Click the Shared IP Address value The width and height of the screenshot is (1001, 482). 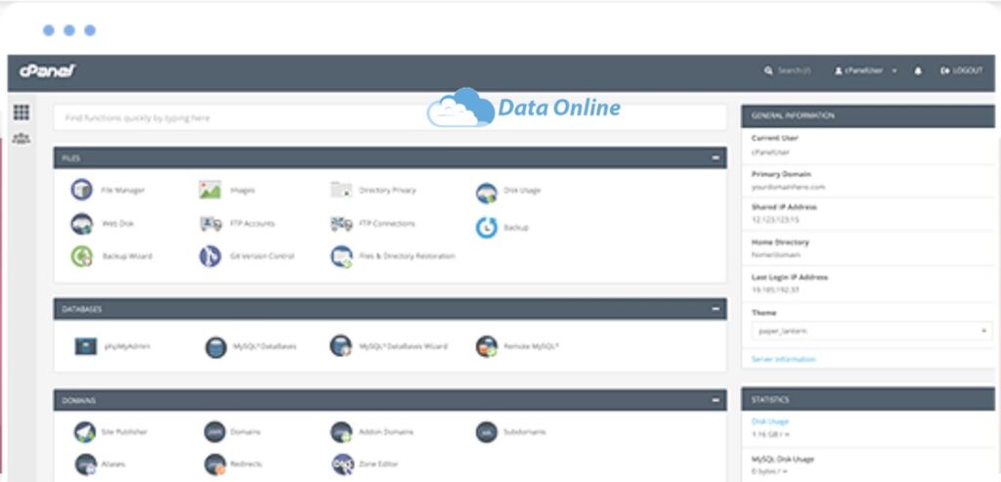pos(775,220)
